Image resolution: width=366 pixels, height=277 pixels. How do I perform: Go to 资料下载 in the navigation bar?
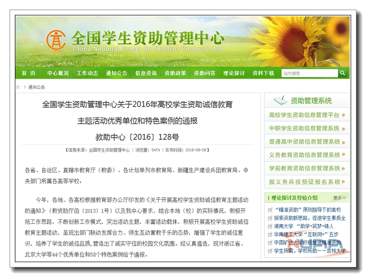click(263, 73)
